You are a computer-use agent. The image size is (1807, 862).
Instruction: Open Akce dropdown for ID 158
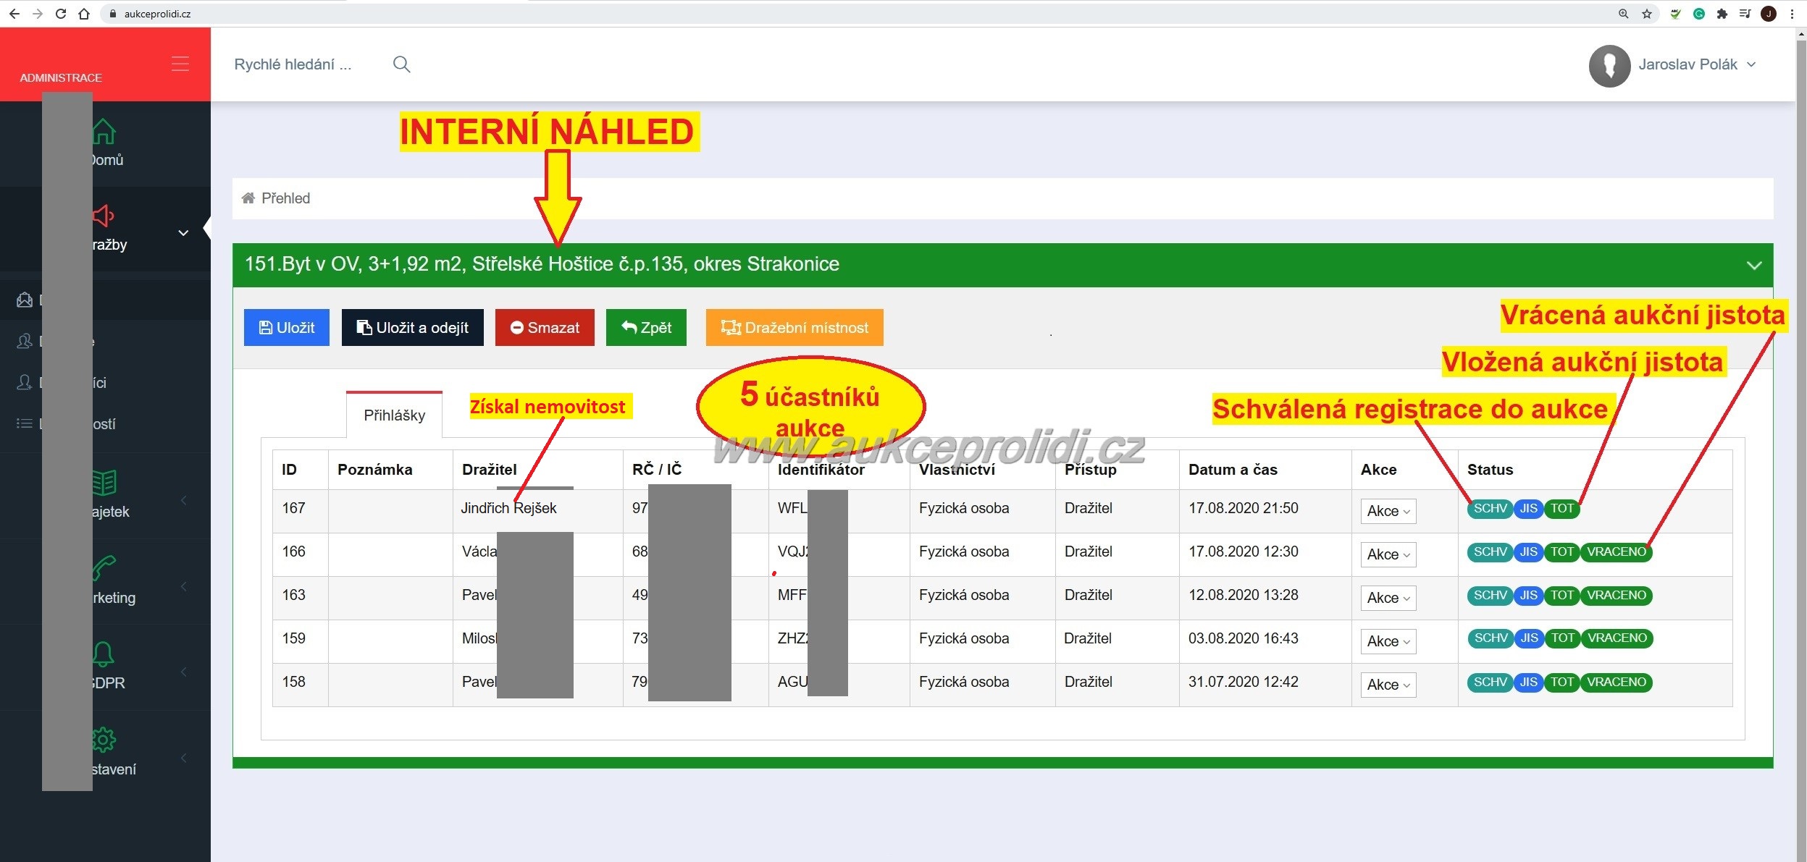tap(1388, 685)
